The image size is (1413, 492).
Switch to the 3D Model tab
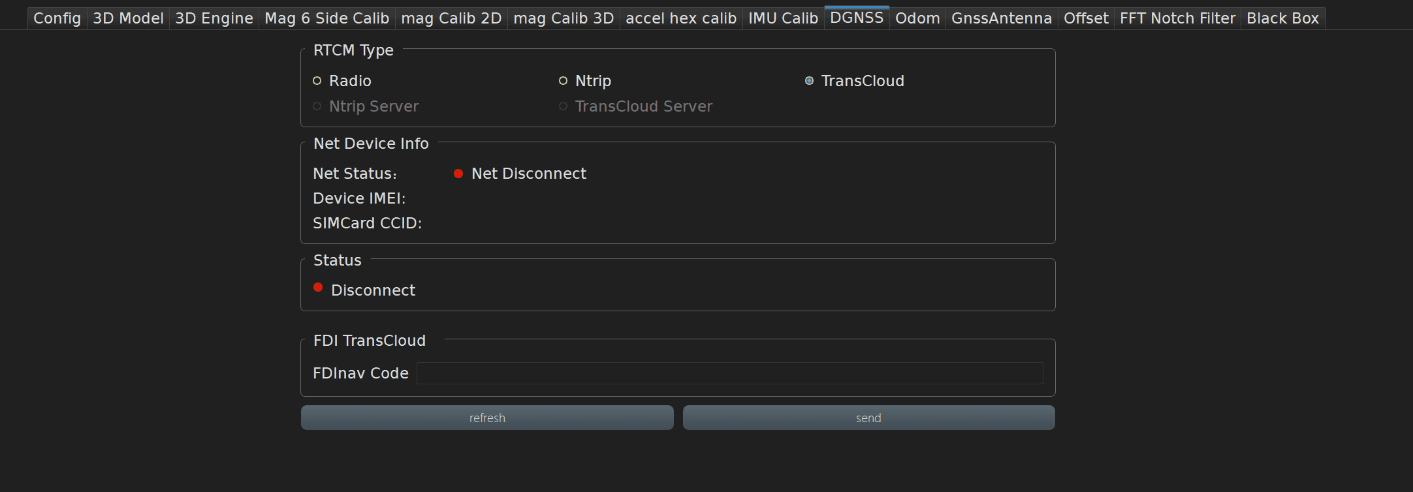click(x=128, y=18)
